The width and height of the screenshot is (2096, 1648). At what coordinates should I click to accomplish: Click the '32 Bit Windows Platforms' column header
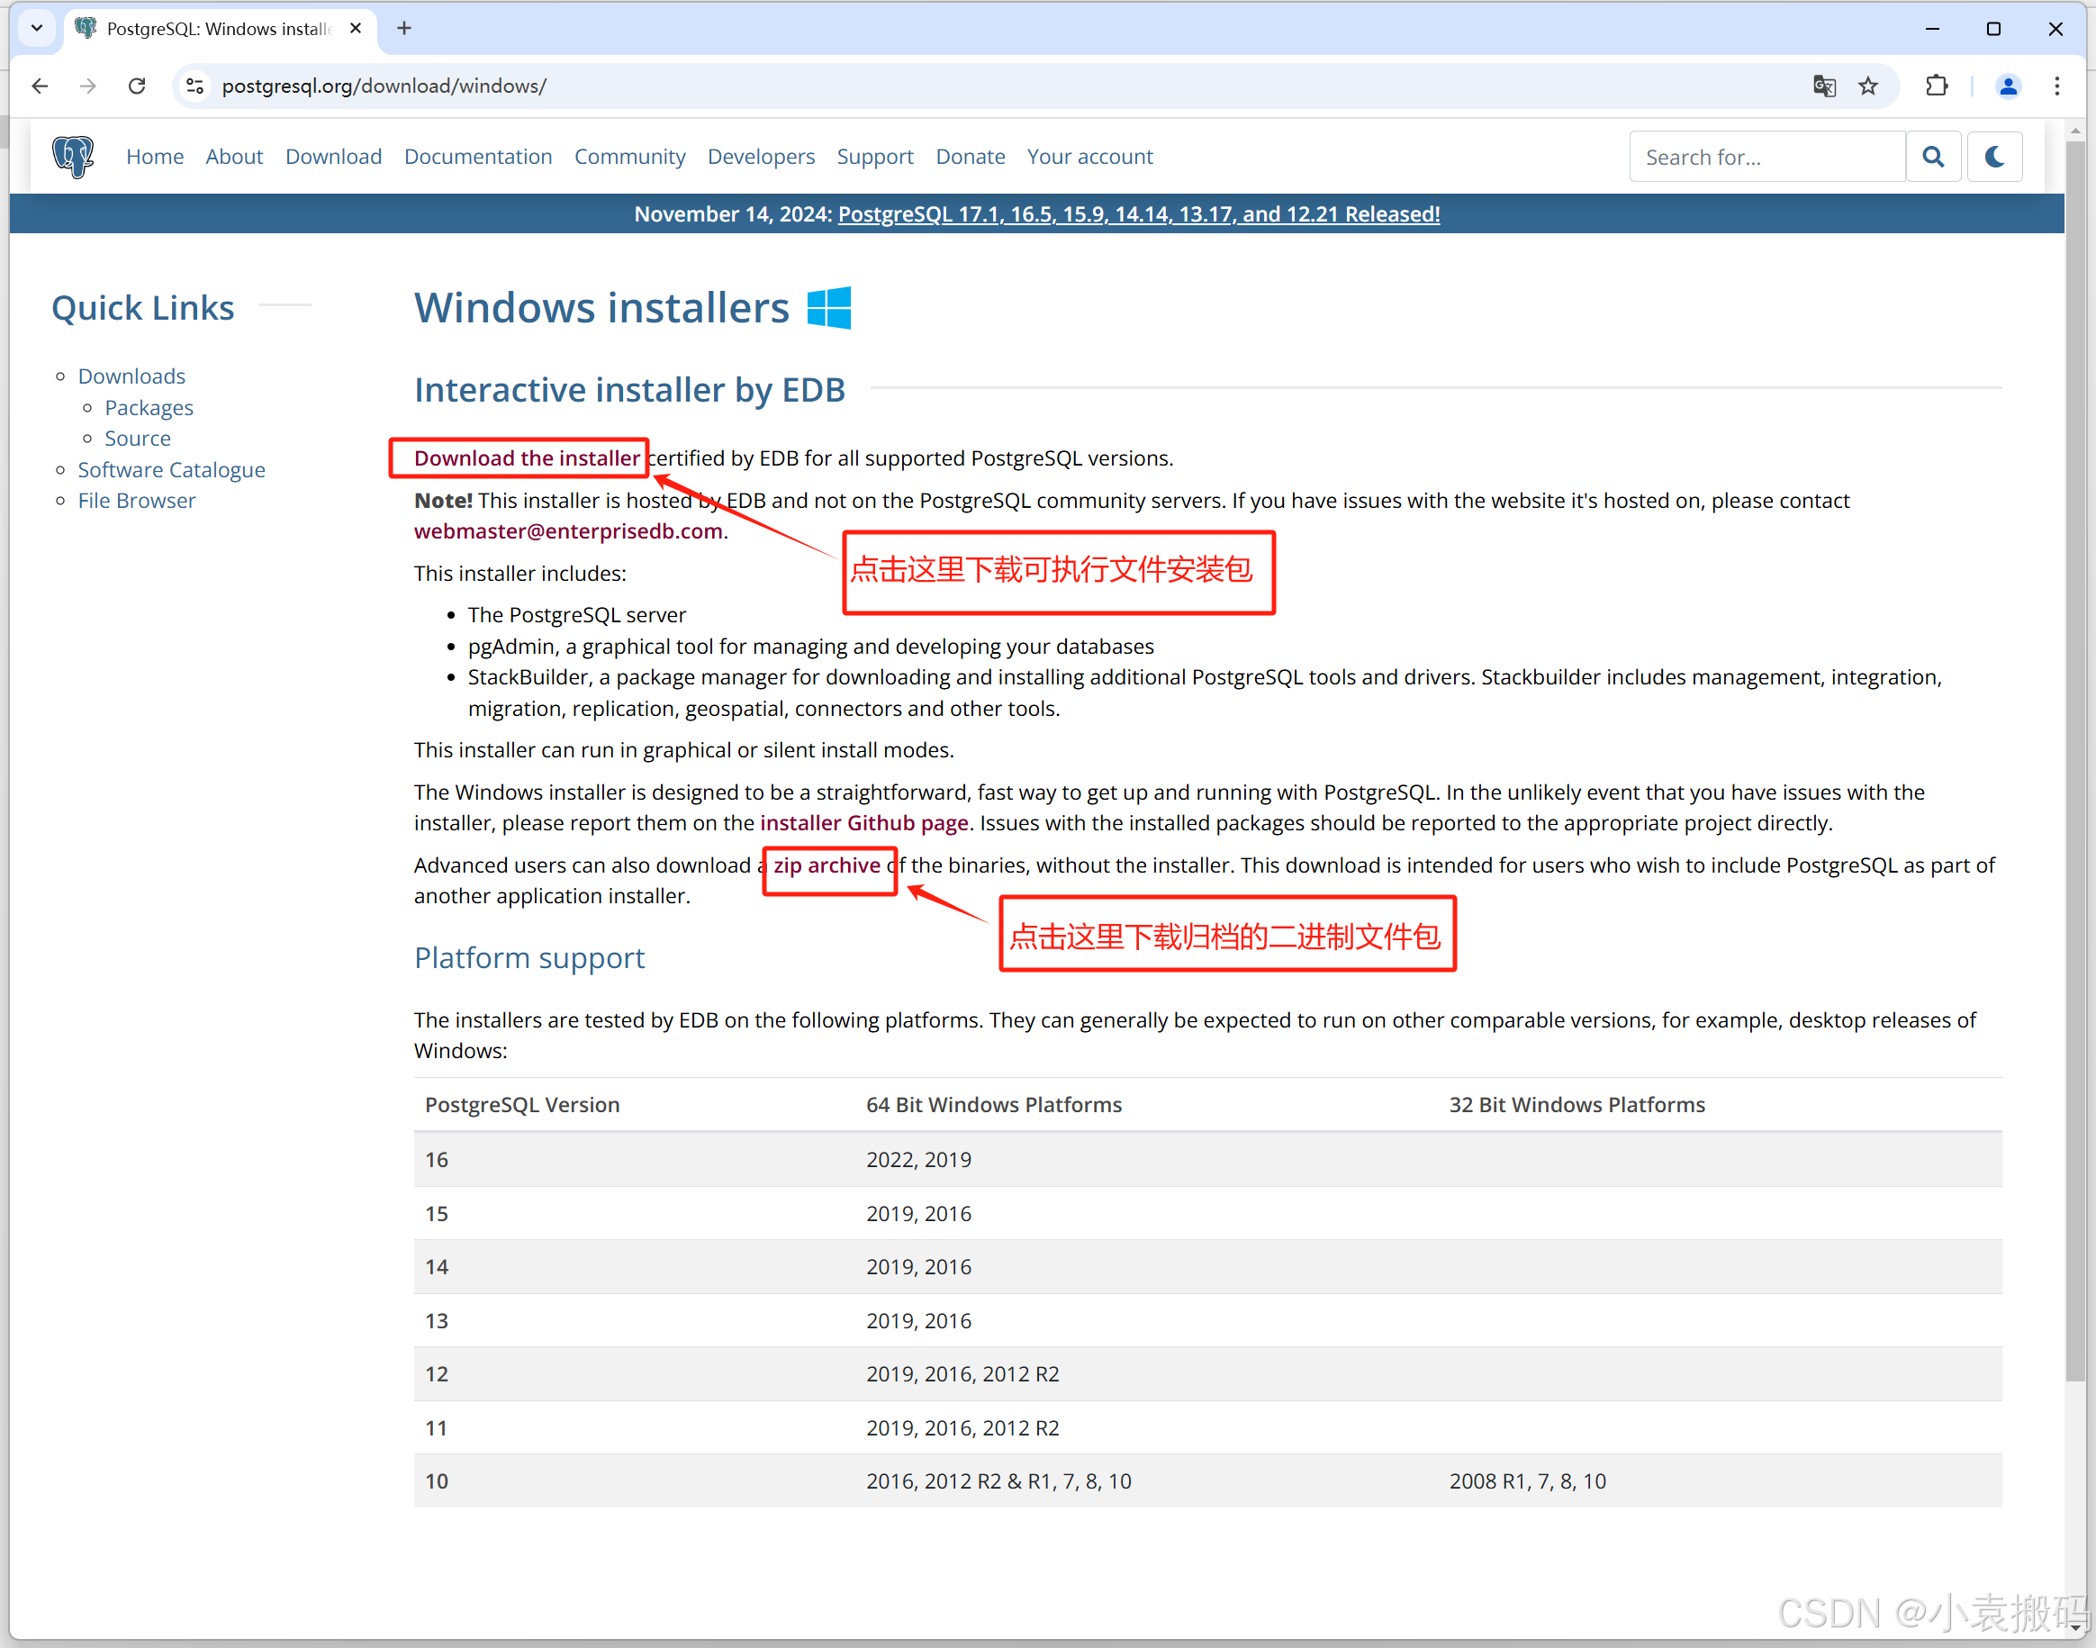tap(1577, 1105)
